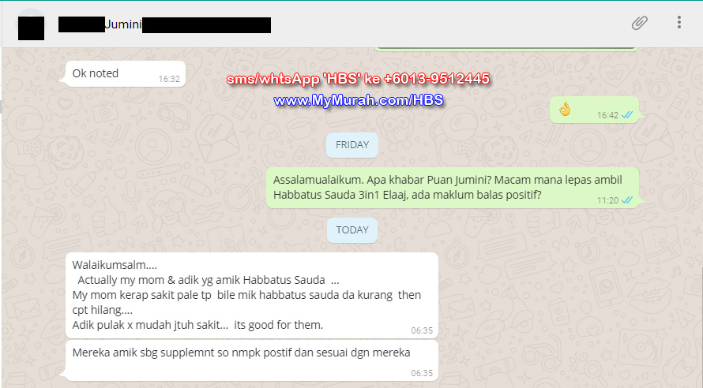Click the FRIDAY date divider
The image size is (703, 388).
point(352,145)
